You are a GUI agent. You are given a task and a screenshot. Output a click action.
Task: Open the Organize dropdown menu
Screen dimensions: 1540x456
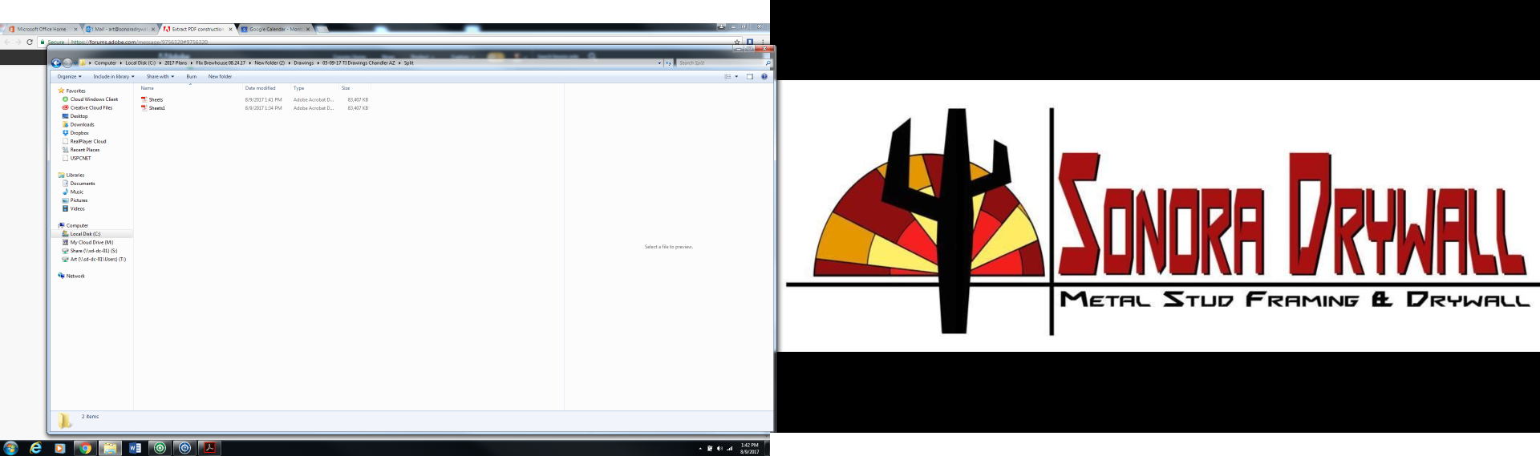coord(69,77)
